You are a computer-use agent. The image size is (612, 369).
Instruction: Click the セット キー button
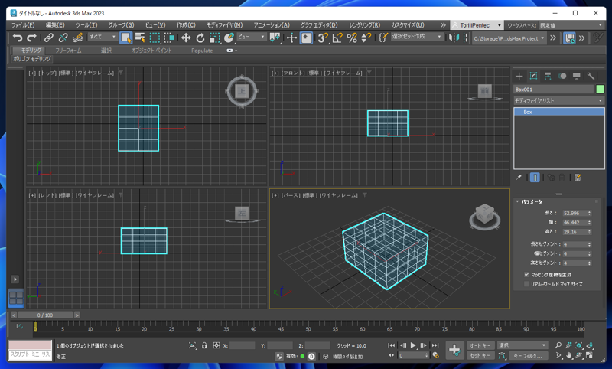pyautogui.click(x=480, y=355)
